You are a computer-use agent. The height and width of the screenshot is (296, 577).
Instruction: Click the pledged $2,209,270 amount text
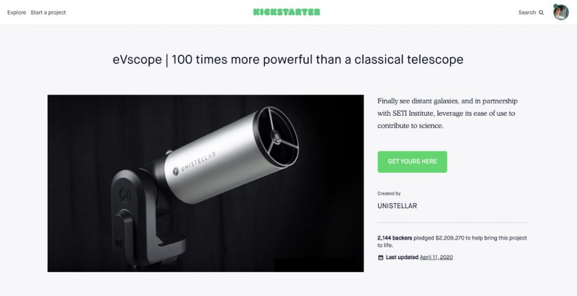click(x=439, y=238)
